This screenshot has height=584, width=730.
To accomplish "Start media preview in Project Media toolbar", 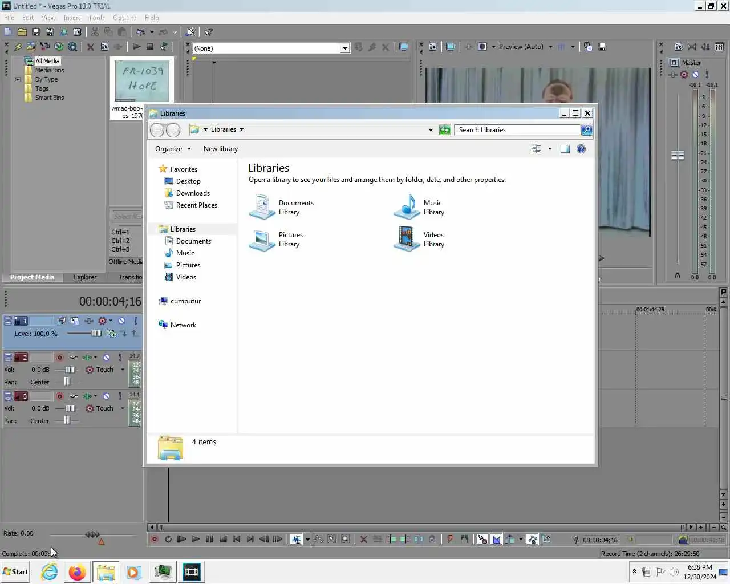I will click(136, 47).
